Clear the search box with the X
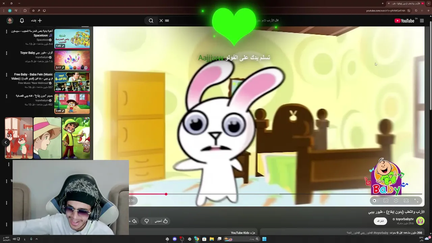The image size is (432, 243). (x=161, y=21)
